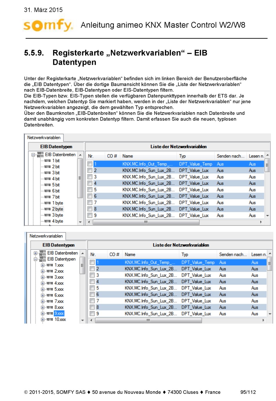
Task: Select the '2 bit' entry in upper tree
Action: pos(56,167)
